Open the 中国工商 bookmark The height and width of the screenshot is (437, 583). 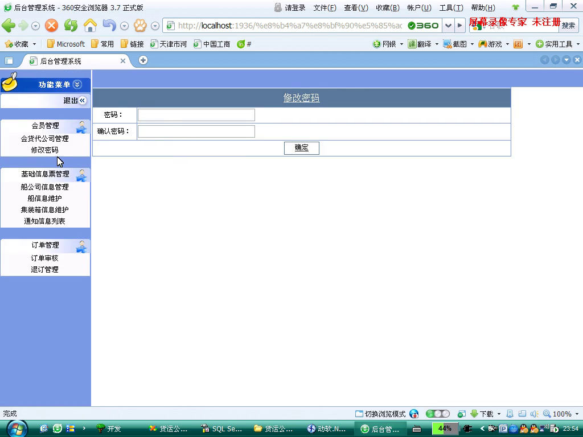[x=212, y=44]
